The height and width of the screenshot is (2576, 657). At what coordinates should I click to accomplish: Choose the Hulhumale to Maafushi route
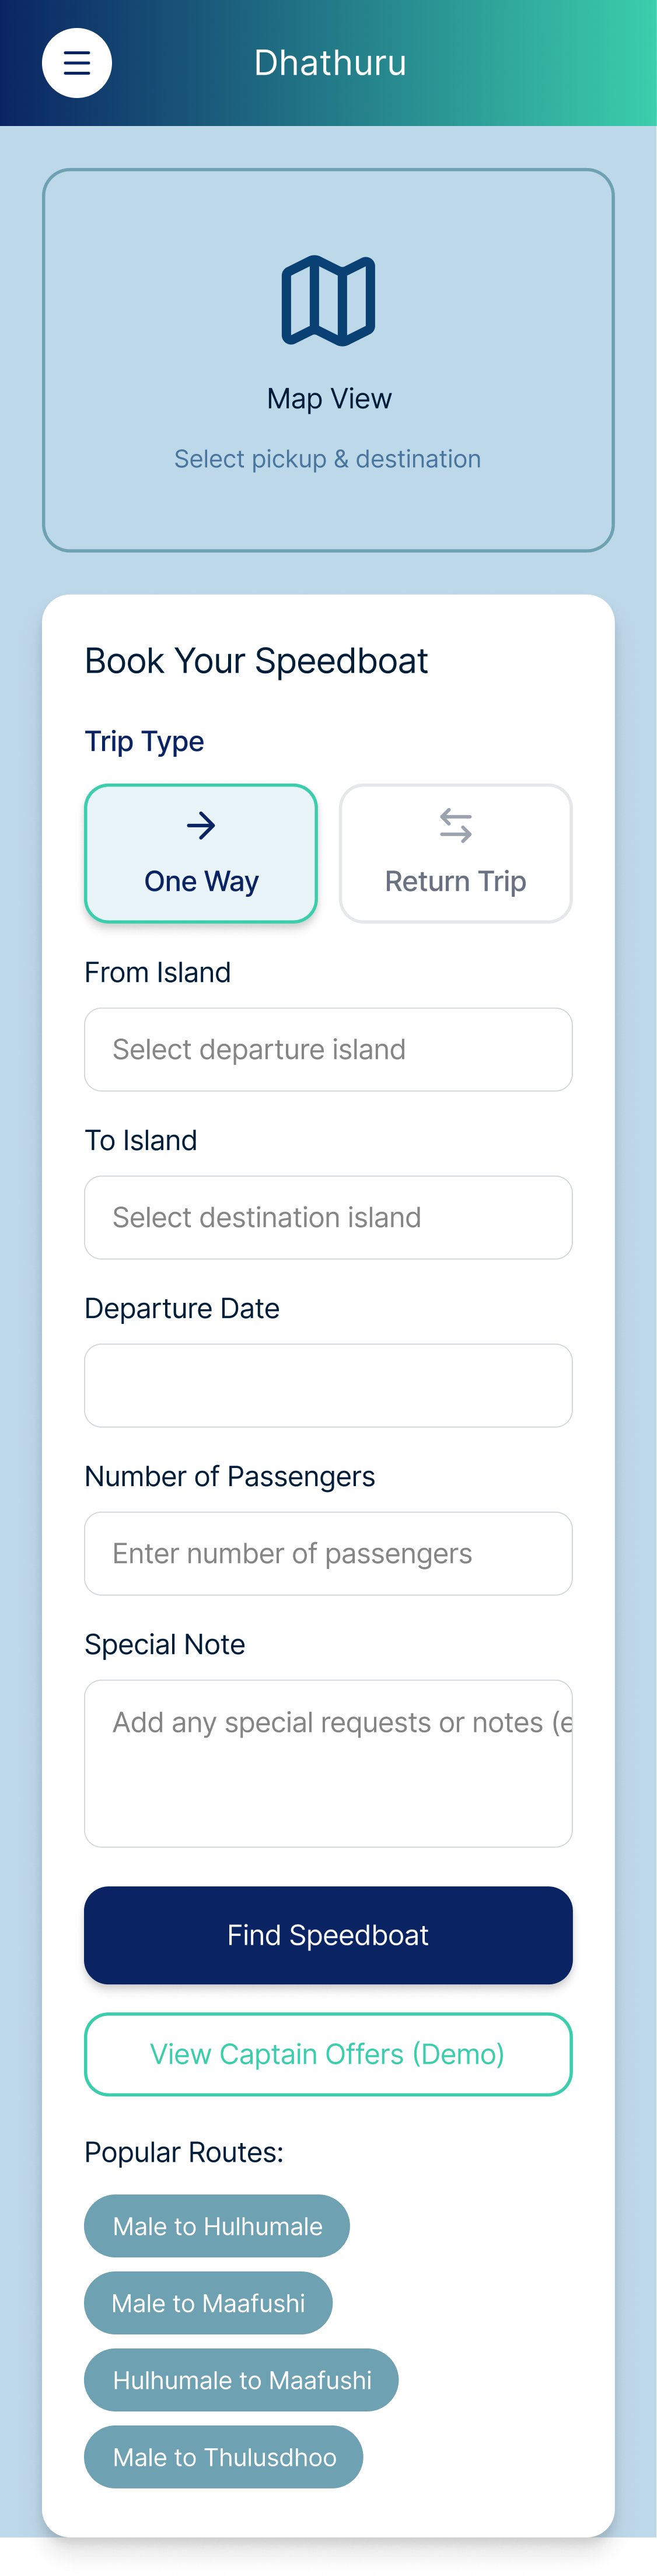click(240, 2380)
